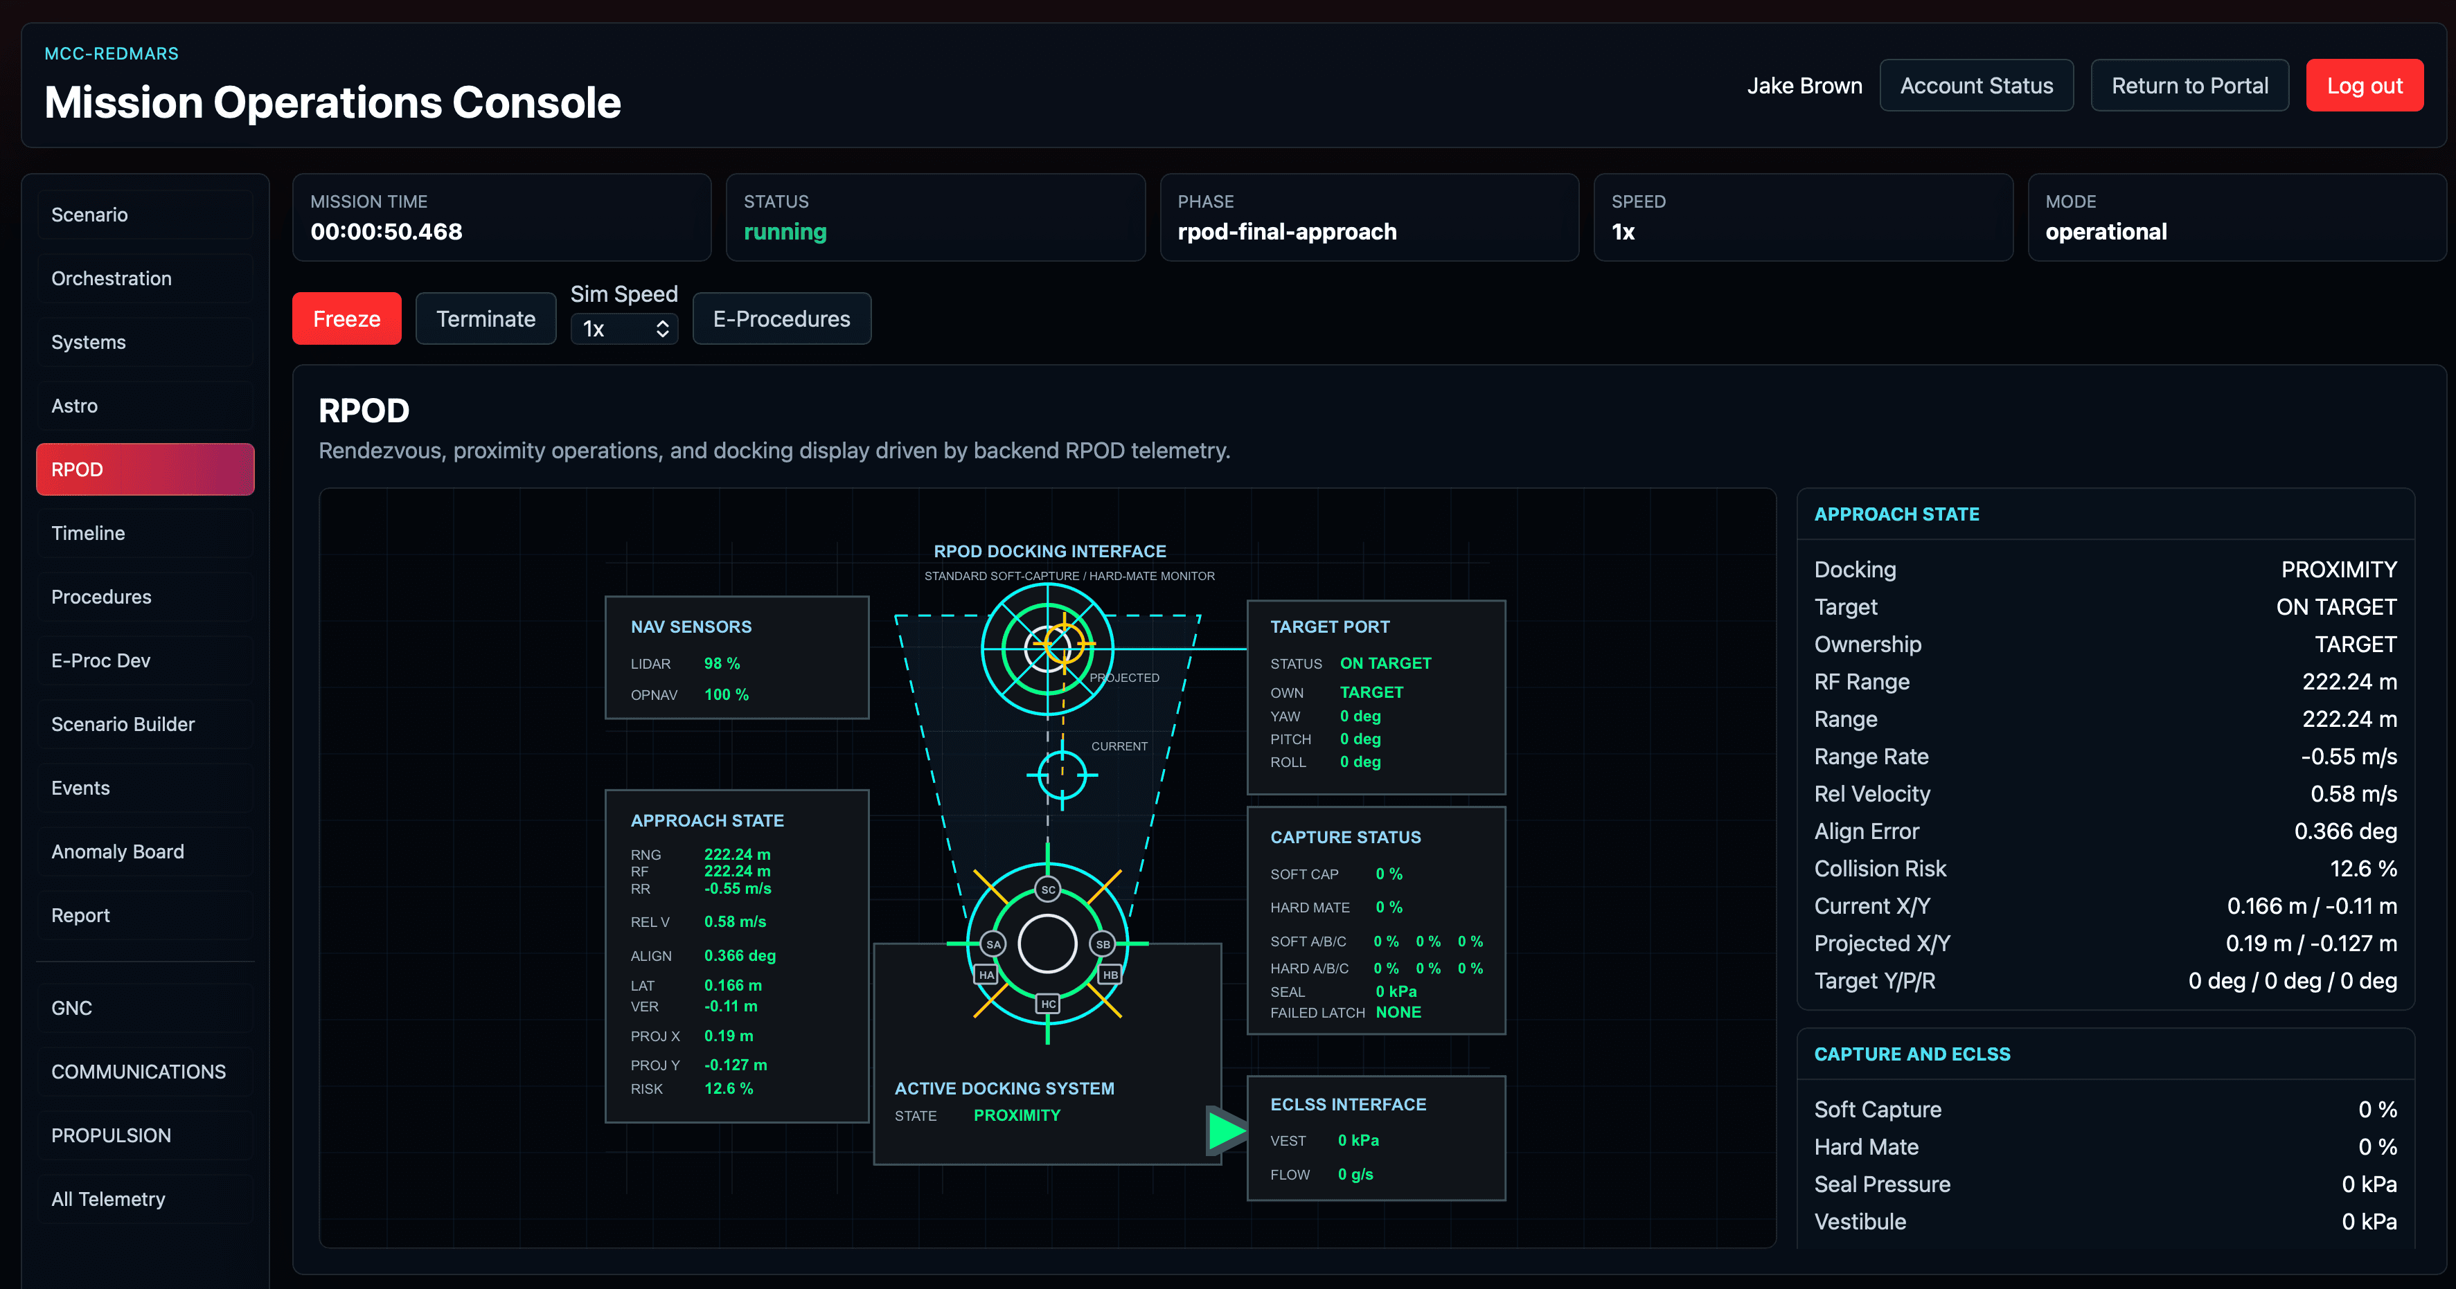The image size is (2456, 1289).
Task: Open PROPULSION in the sidebar
Action: (x=145, y=1135)
